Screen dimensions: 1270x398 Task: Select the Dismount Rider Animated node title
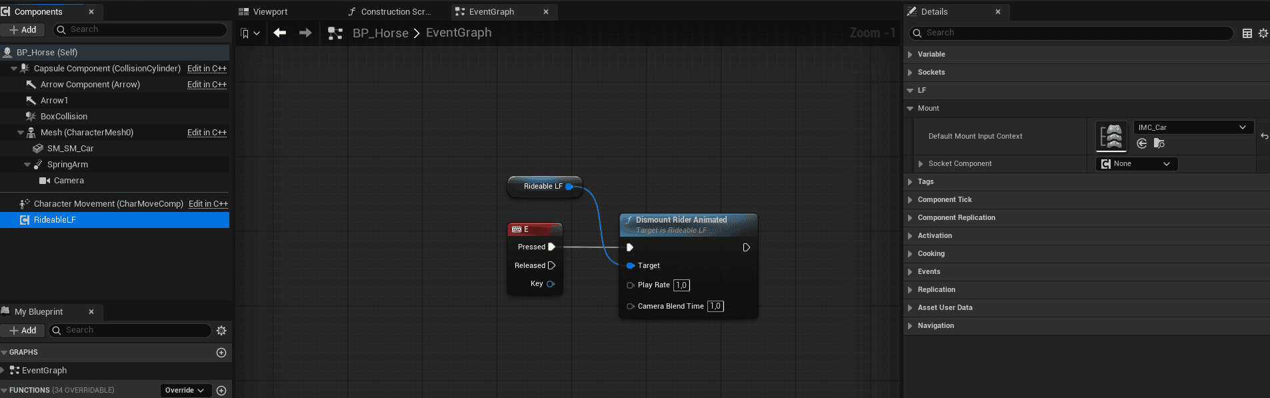click(681, 220)
